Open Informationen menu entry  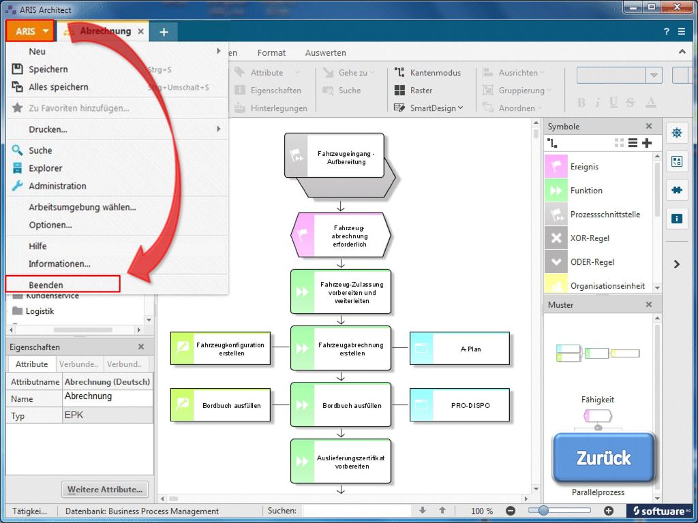click(118, 264)
